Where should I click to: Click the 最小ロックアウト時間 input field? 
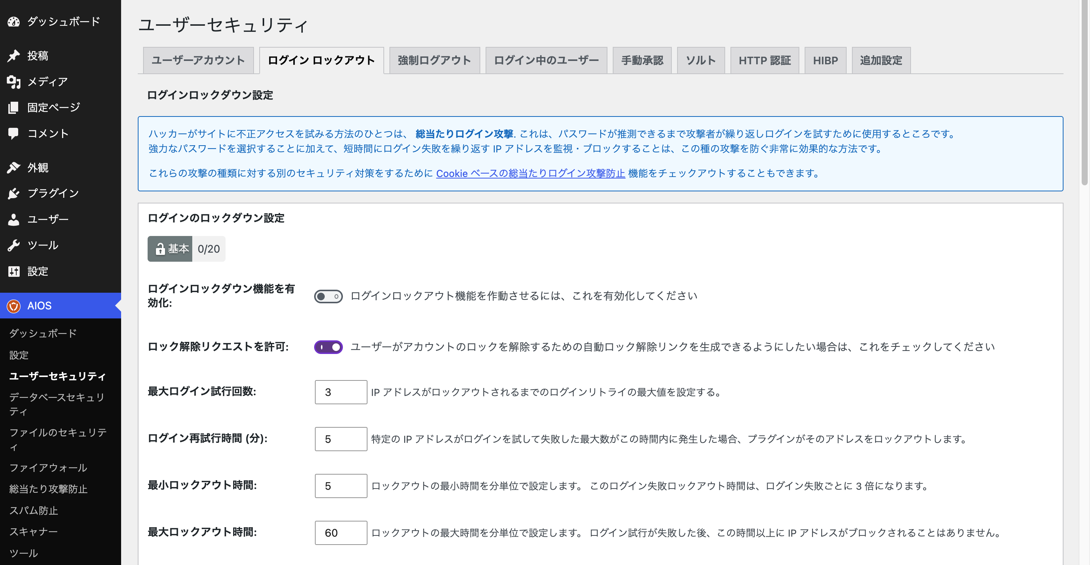[341, 486]
